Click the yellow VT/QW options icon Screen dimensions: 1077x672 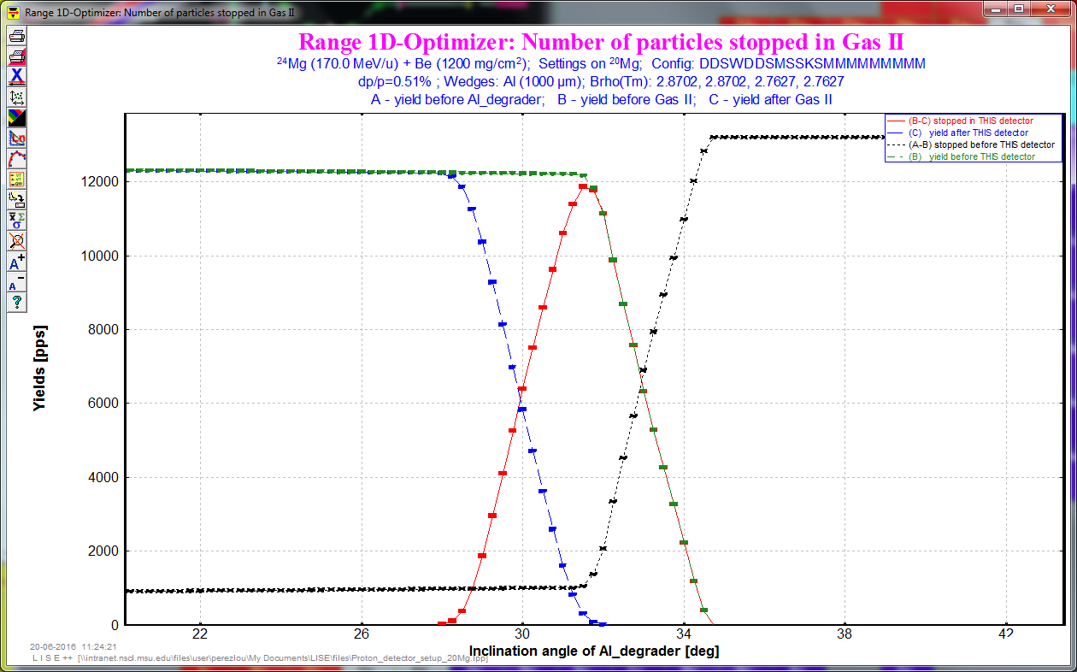[x=16, y=180]
